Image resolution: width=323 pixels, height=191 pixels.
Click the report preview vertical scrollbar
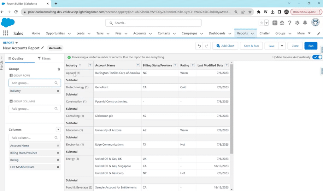point(232,109)
